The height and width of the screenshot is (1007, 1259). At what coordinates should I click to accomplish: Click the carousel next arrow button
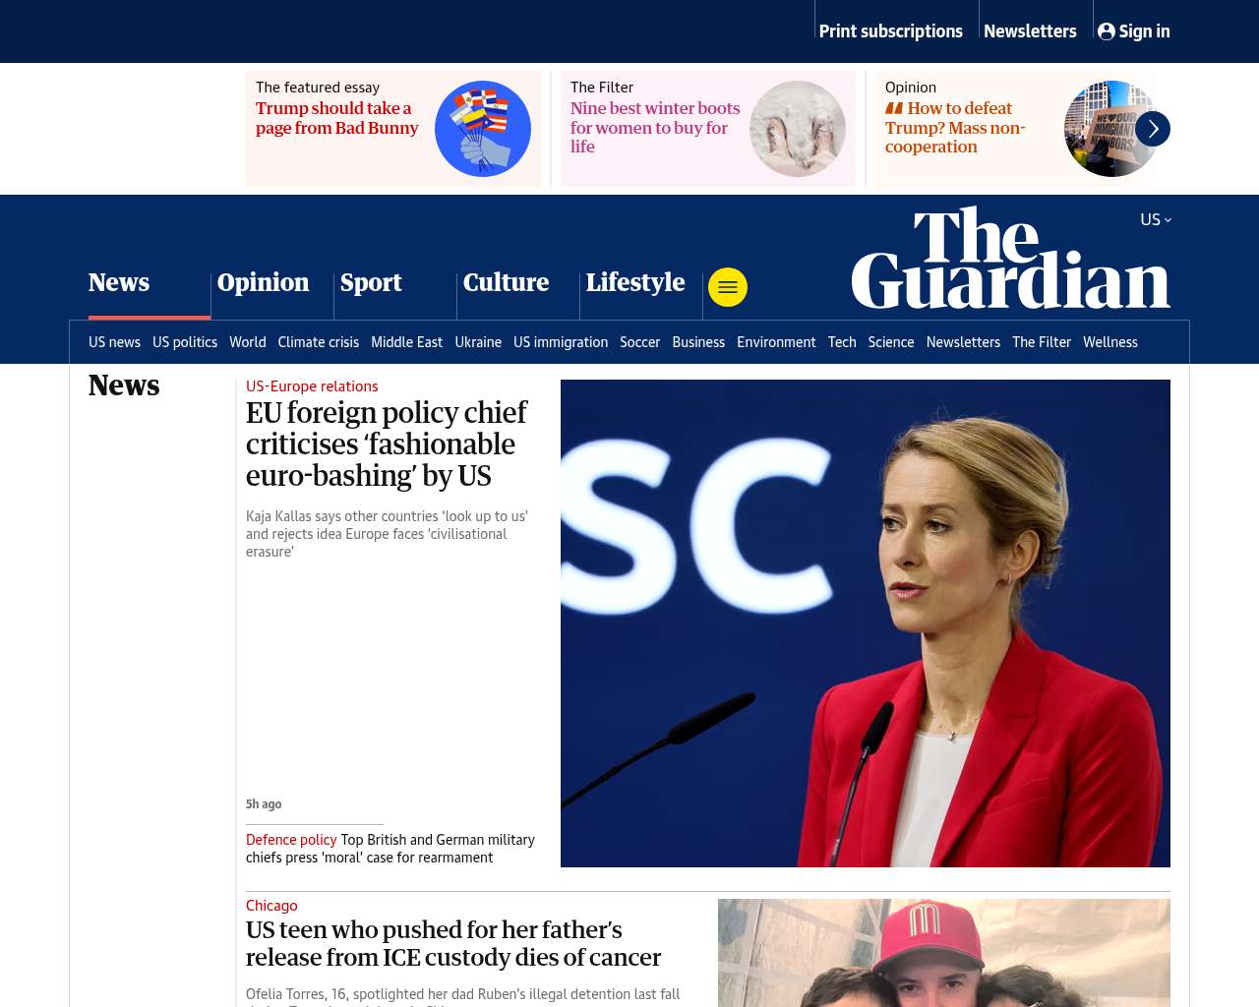point(1153,129)
